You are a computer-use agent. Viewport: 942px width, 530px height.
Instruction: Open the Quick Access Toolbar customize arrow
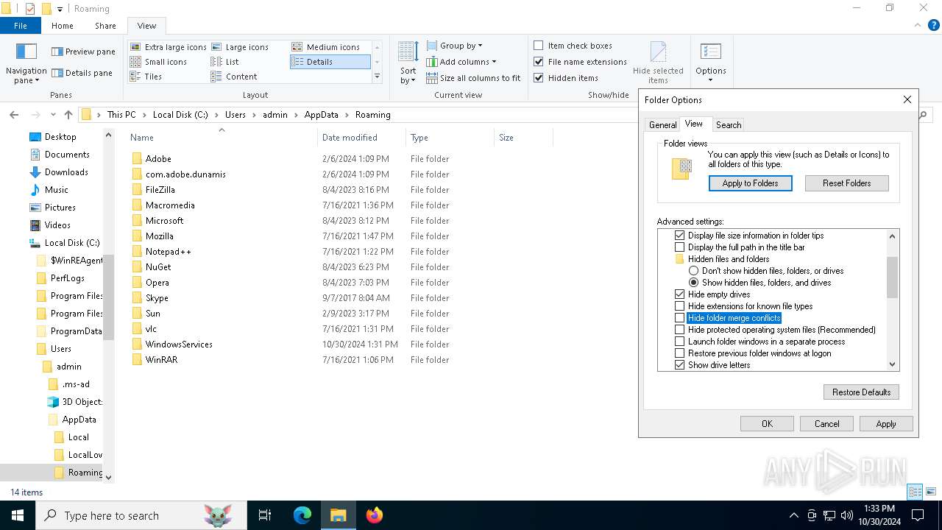[x=60, y=9]
